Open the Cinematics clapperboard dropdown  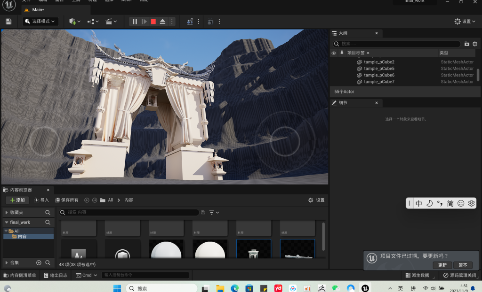pyautogui.click(x=111, y=22)
